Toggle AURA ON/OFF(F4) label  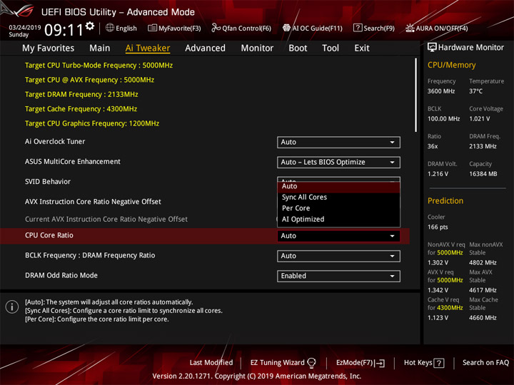click(x=442, y=29)
